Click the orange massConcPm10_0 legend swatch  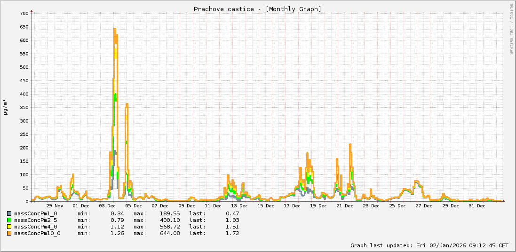[9, 233]
